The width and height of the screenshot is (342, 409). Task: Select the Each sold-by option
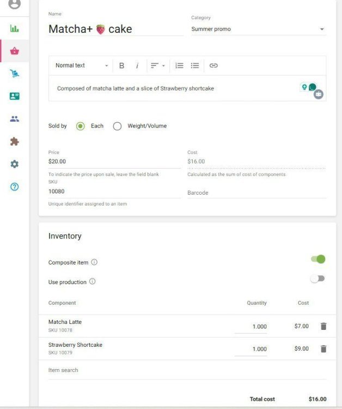pyautogui.click(x=81, y=126)
